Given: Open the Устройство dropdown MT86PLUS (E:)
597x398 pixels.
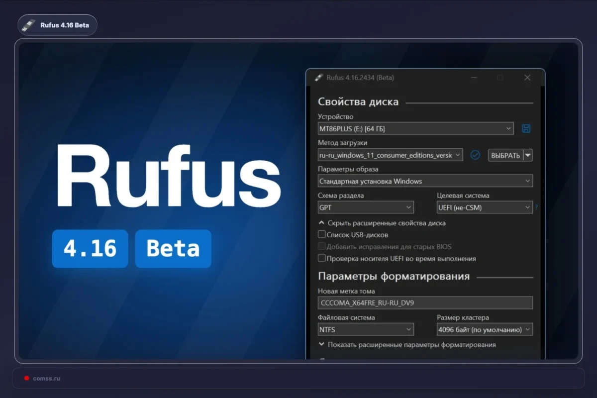Looking at the screenshot, I should tap(415, 129).
